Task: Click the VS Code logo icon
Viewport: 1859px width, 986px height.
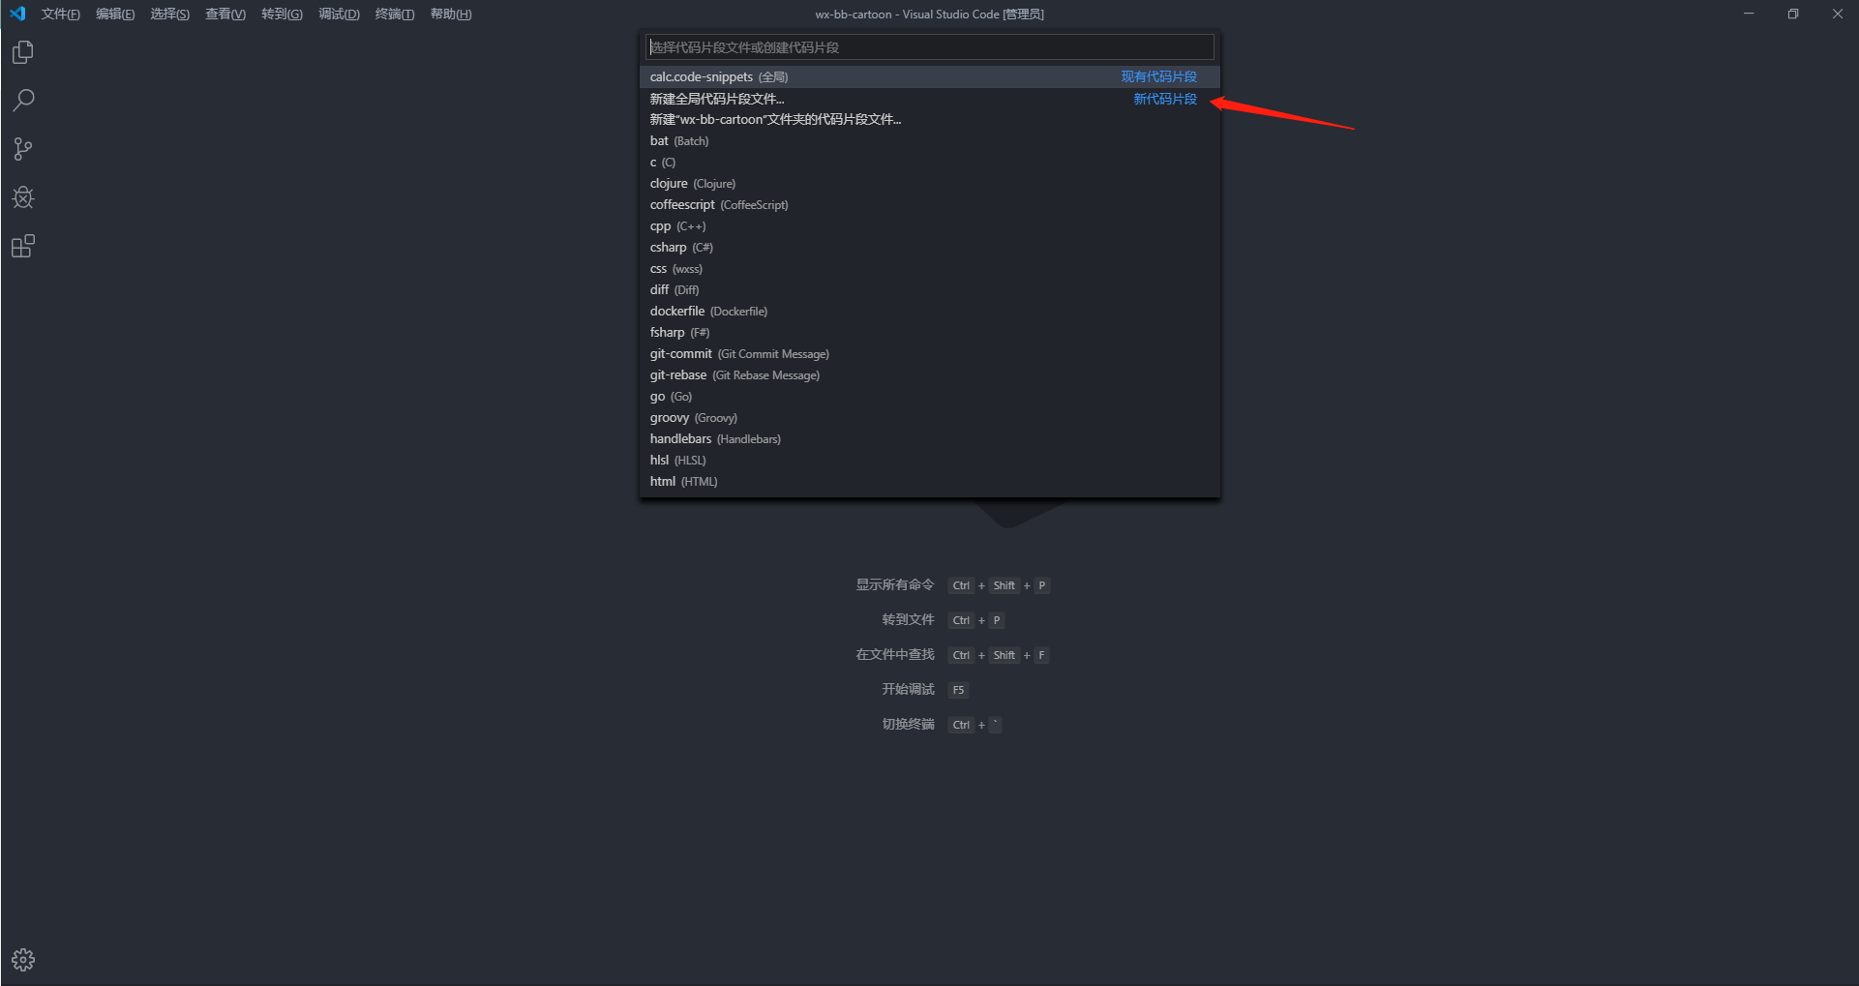Action: click(x=17, y=14)
